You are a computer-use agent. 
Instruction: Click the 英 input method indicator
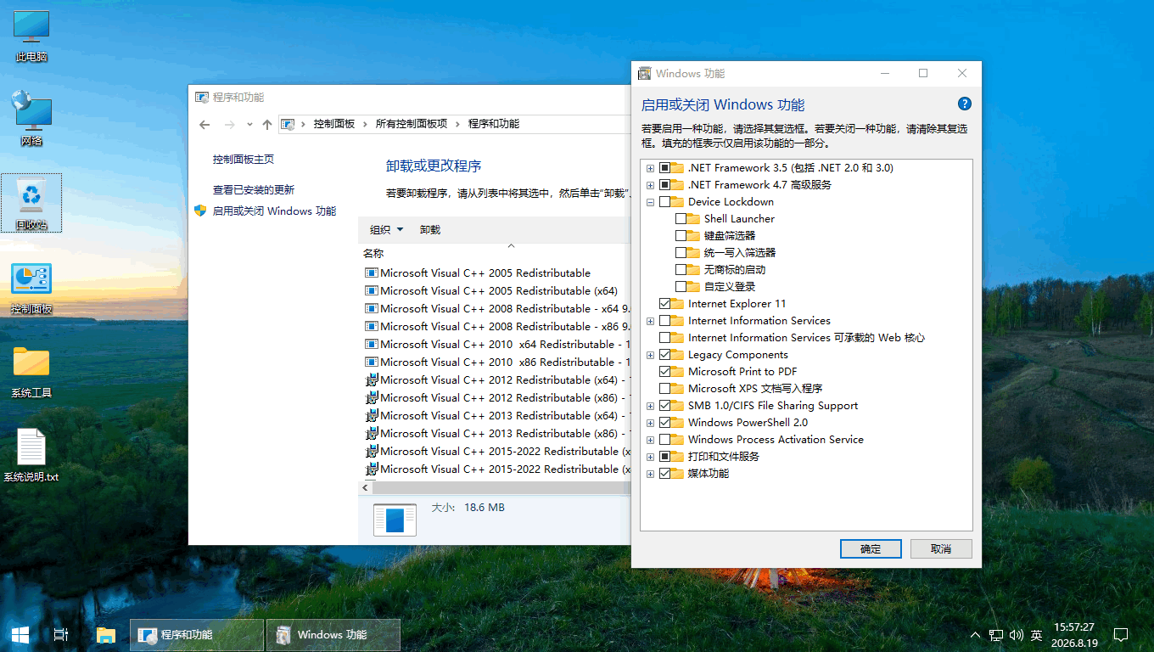click(x=1037, y=635)
